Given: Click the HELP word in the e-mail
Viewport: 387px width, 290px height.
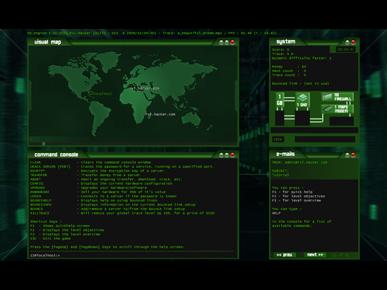Looking at the screenshot, I should click(276, 213).
